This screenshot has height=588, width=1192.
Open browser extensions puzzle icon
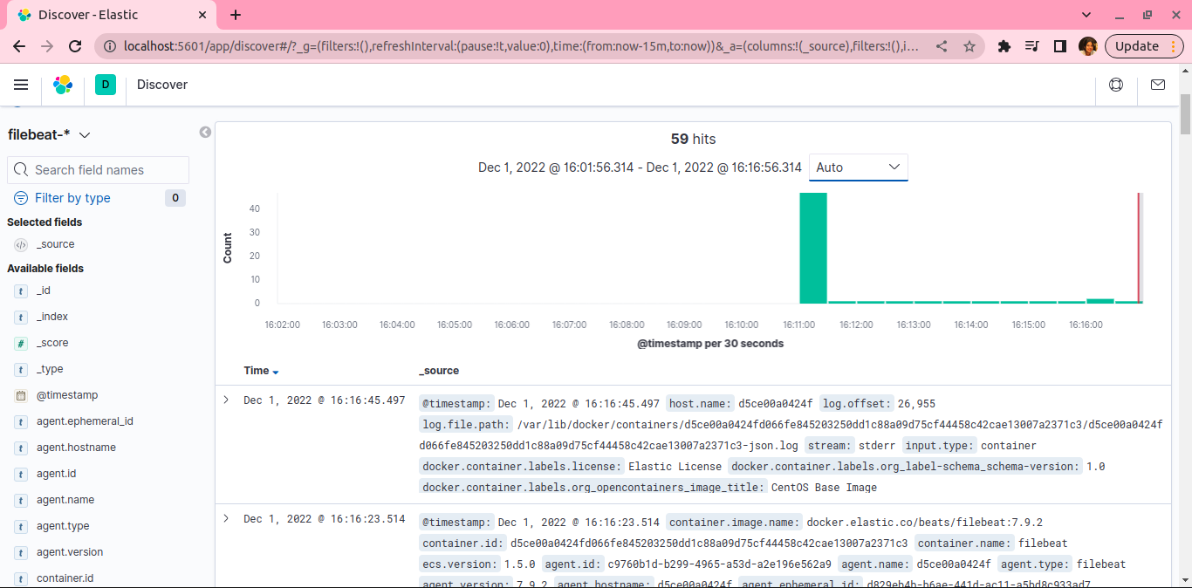(1004, 46)
